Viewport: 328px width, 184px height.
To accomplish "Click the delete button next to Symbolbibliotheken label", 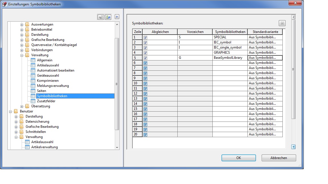I will tap(282, 23).
